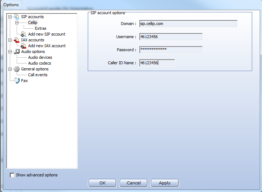The height and width of the screenshot is (192, 262).
Task: Click the Audio options music note icon
Action: click(17, 52)
